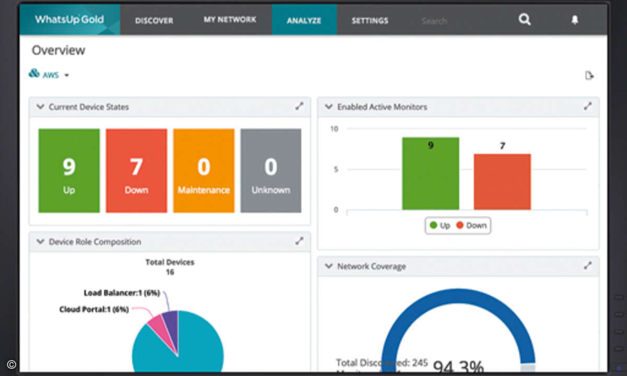Screen dimensions: 627x376
Task: Maximize the Device Role Composition panel
Action: click(x=299, y=241)
